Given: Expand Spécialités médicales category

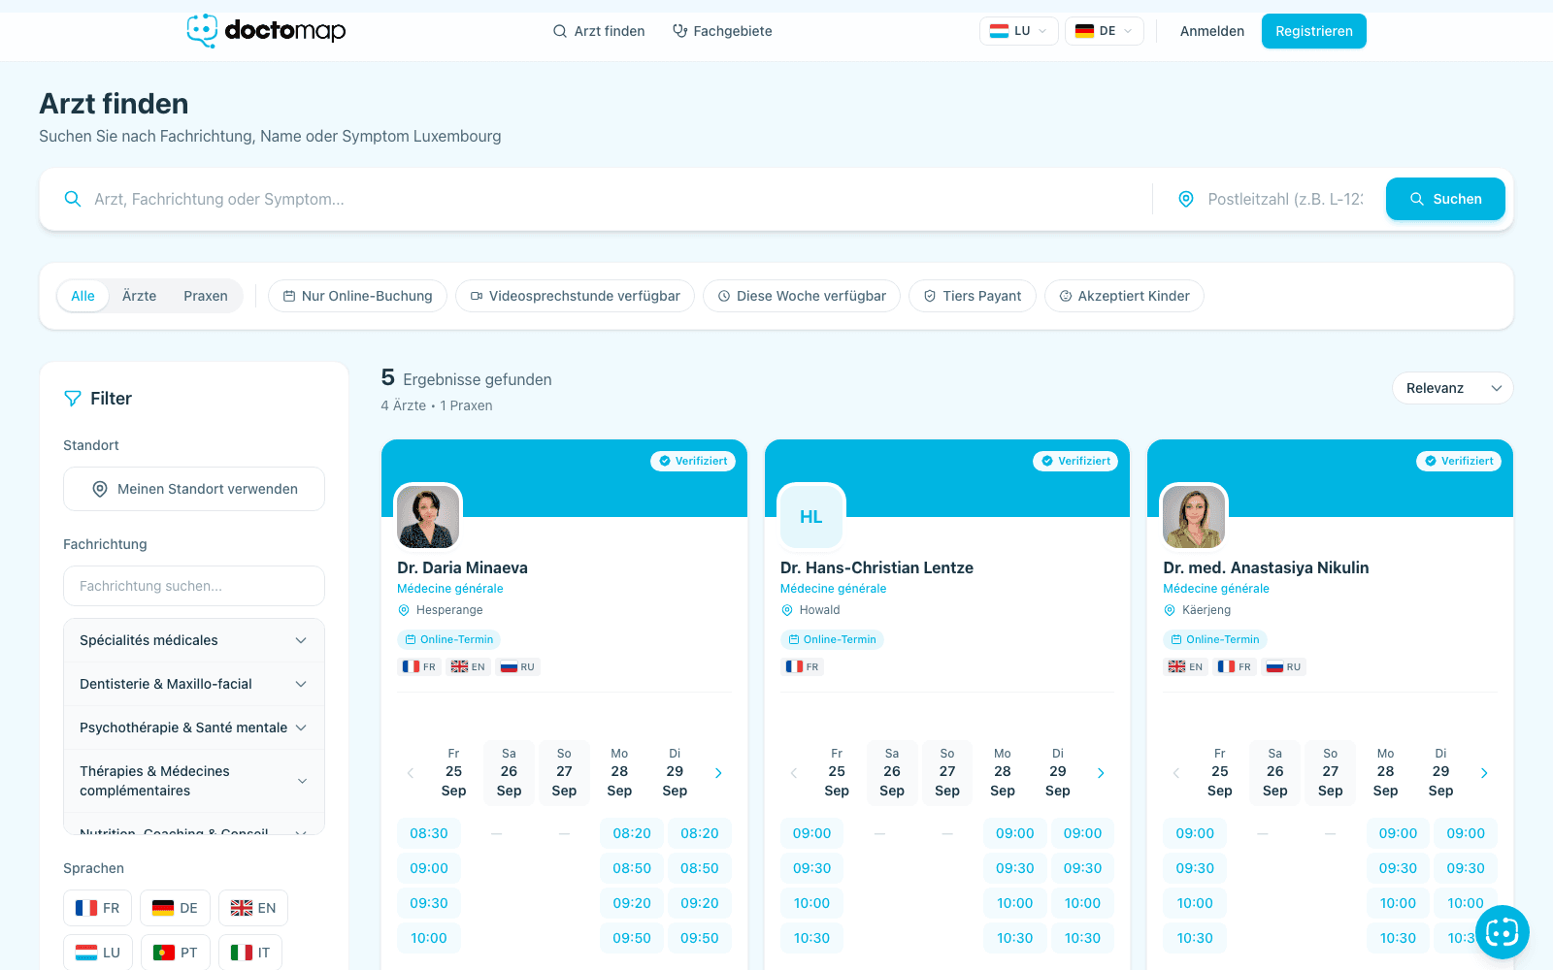Looking at the screenshot, I should point(194,640).
